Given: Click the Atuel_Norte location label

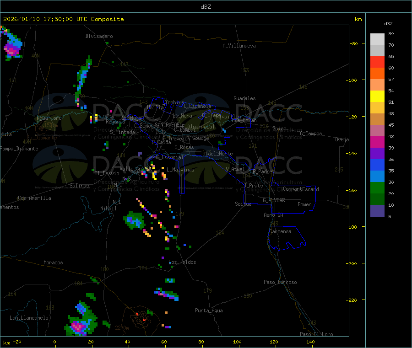Looking at the screenshot, I should (217, 154).
